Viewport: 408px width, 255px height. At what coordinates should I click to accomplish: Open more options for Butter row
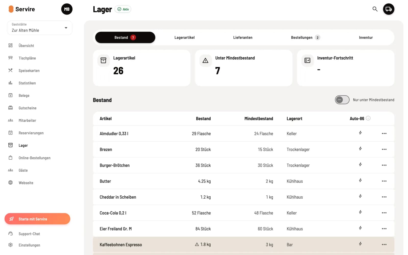(x=384, y=181)
